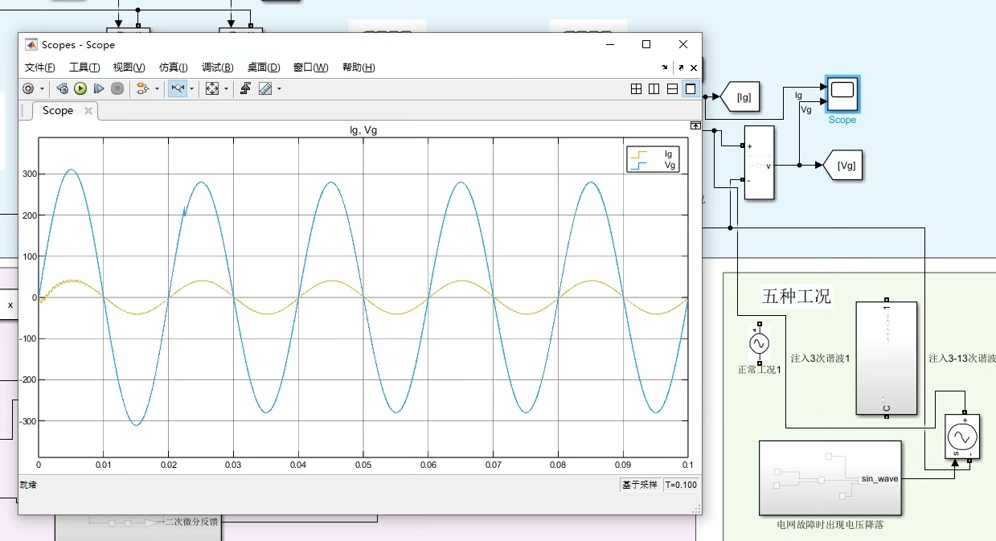Enable the two-column layout view toggle
996x541 pixels.
coord(652,88)
